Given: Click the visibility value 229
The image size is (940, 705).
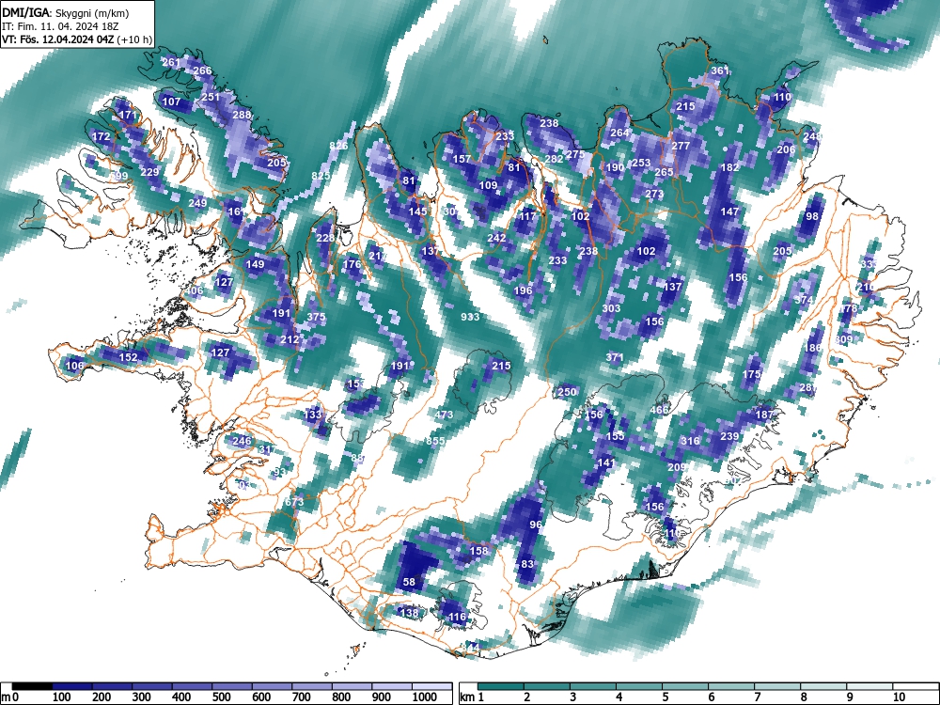Looking at the screenshot, I should tap(149, 173).
